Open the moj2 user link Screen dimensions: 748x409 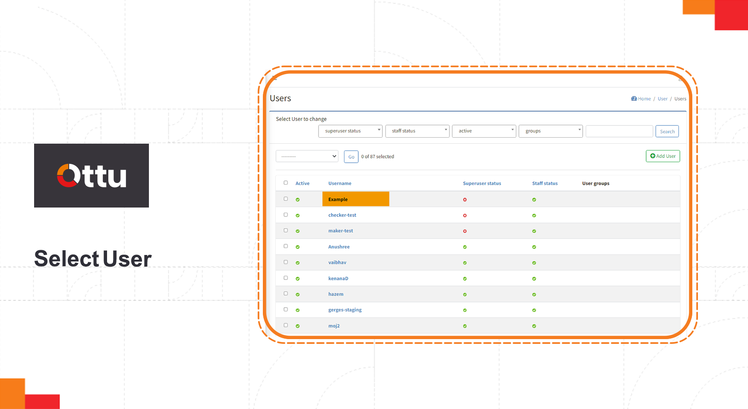(334, 326)
